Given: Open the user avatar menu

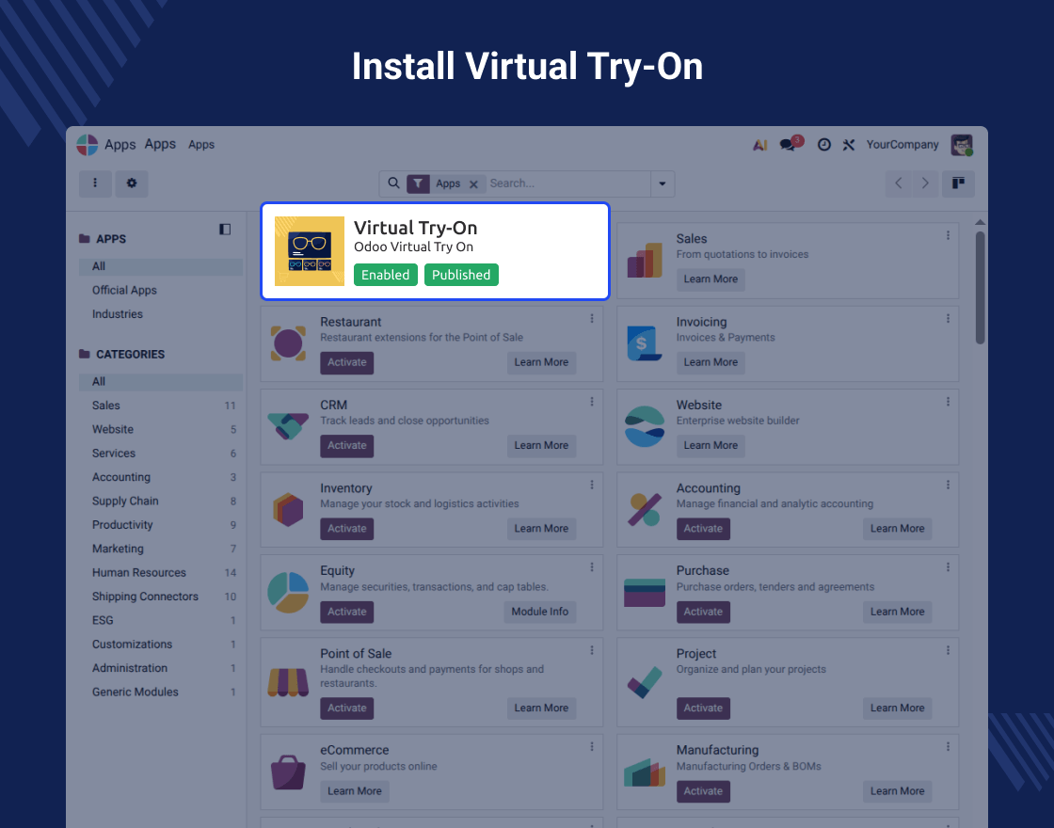Looking at the screenshot, I should pyautogui.click(x=962, y=145).
